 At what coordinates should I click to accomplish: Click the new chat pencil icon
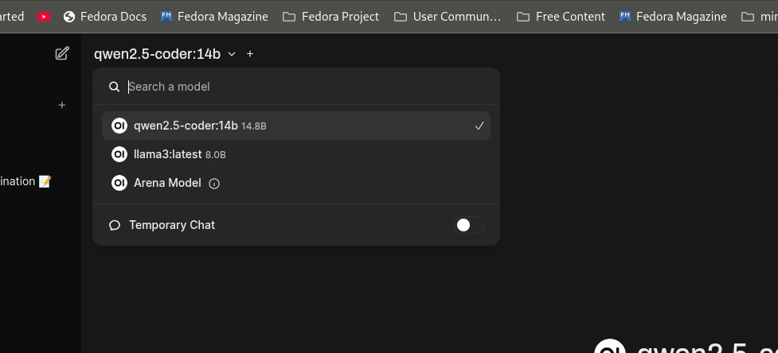61,53
